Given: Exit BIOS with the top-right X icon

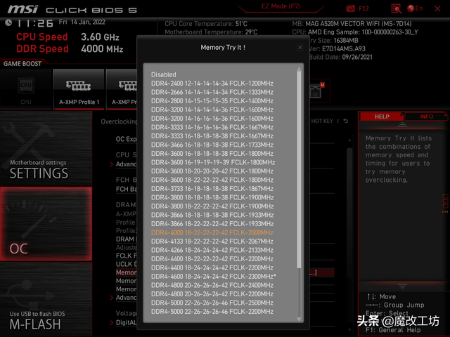Looking at the screenshot, I should click(437, 8).
